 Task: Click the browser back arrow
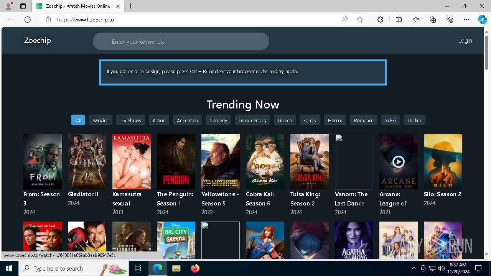pos(11,20)
